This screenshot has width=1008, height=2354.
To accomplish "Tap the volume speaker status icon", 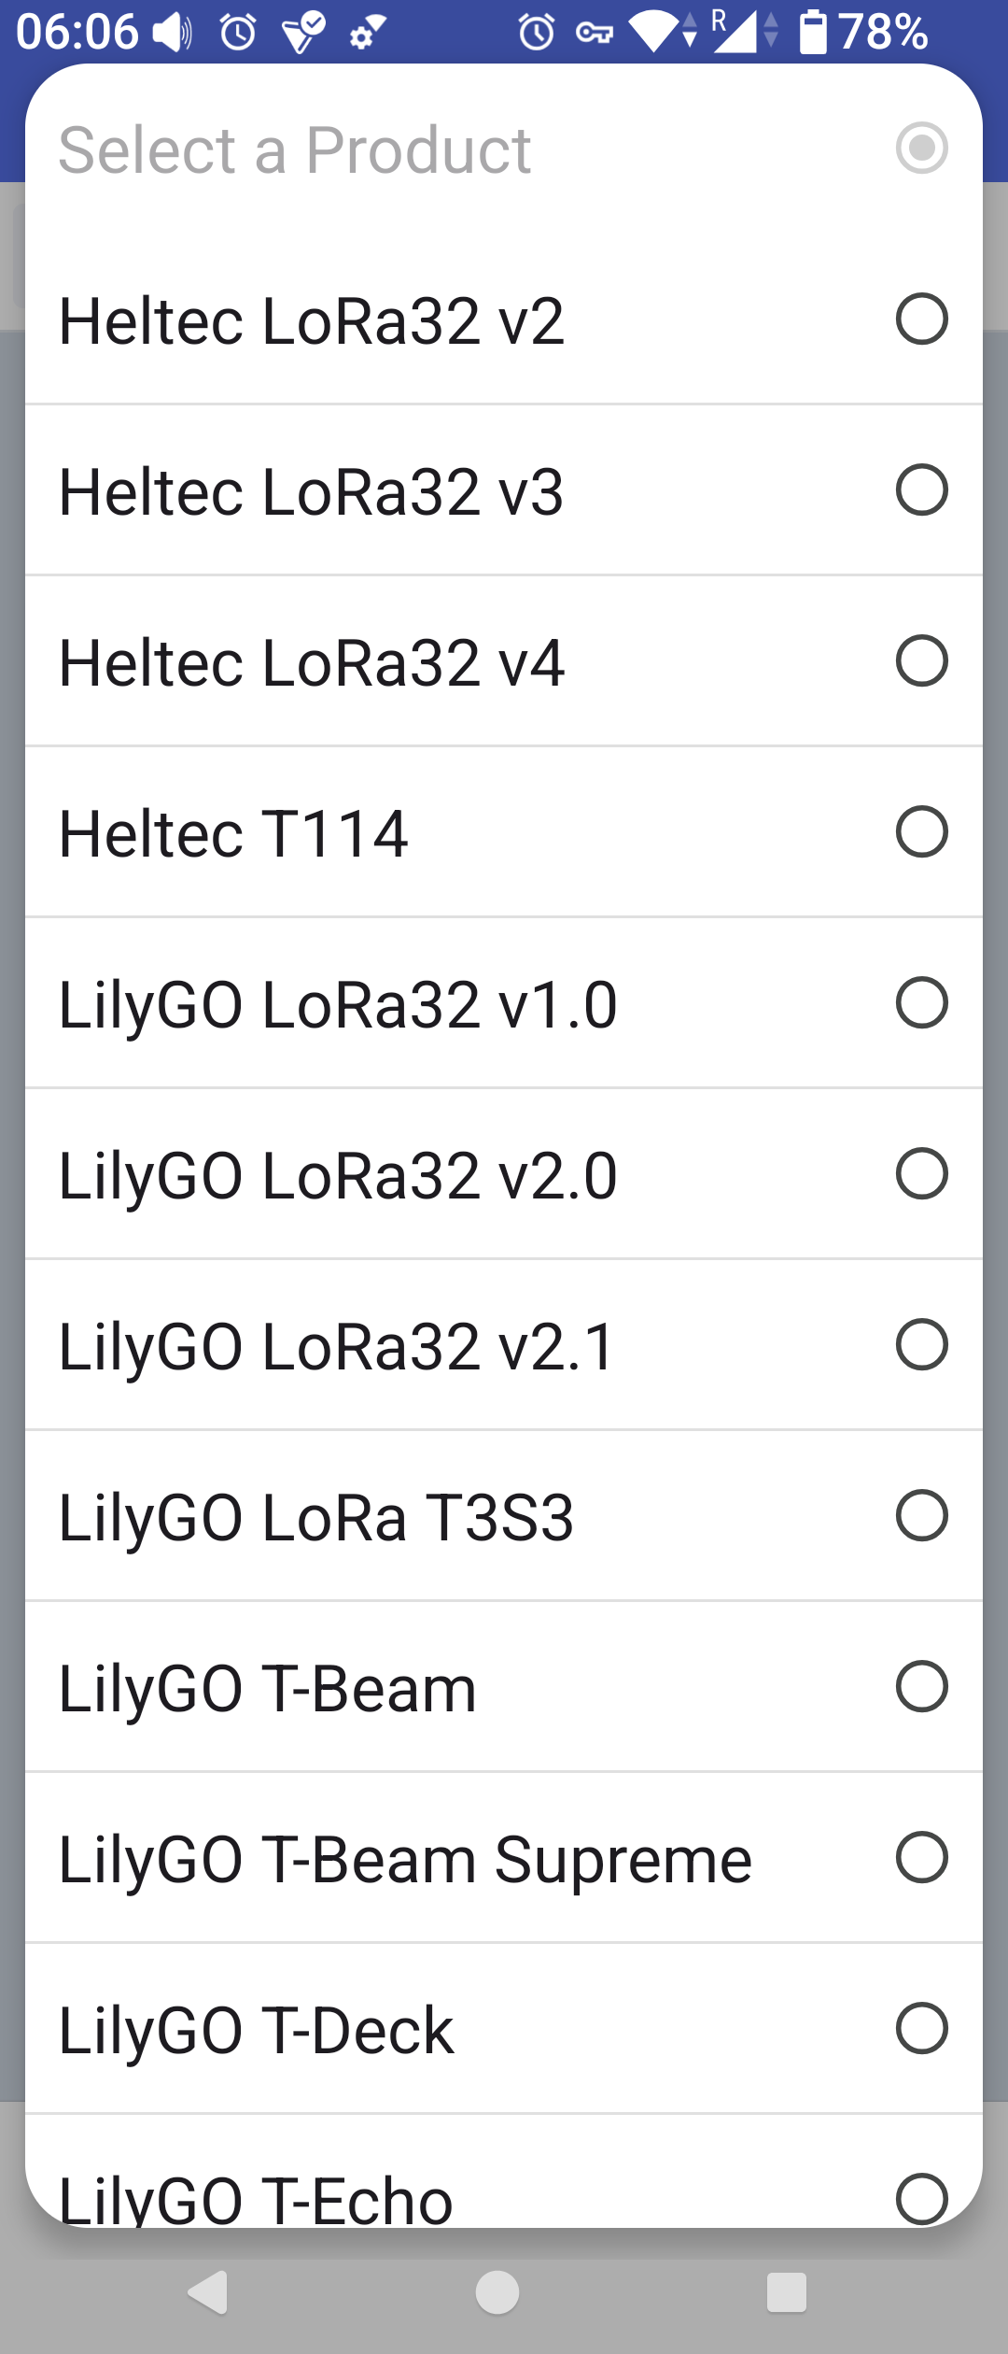I will coord(173,34).
